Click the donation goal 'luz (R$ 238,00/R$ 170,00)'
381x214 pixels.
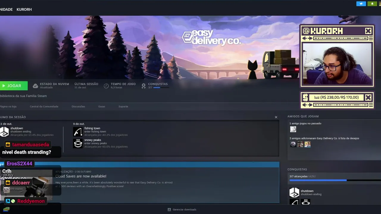point(336,97)
